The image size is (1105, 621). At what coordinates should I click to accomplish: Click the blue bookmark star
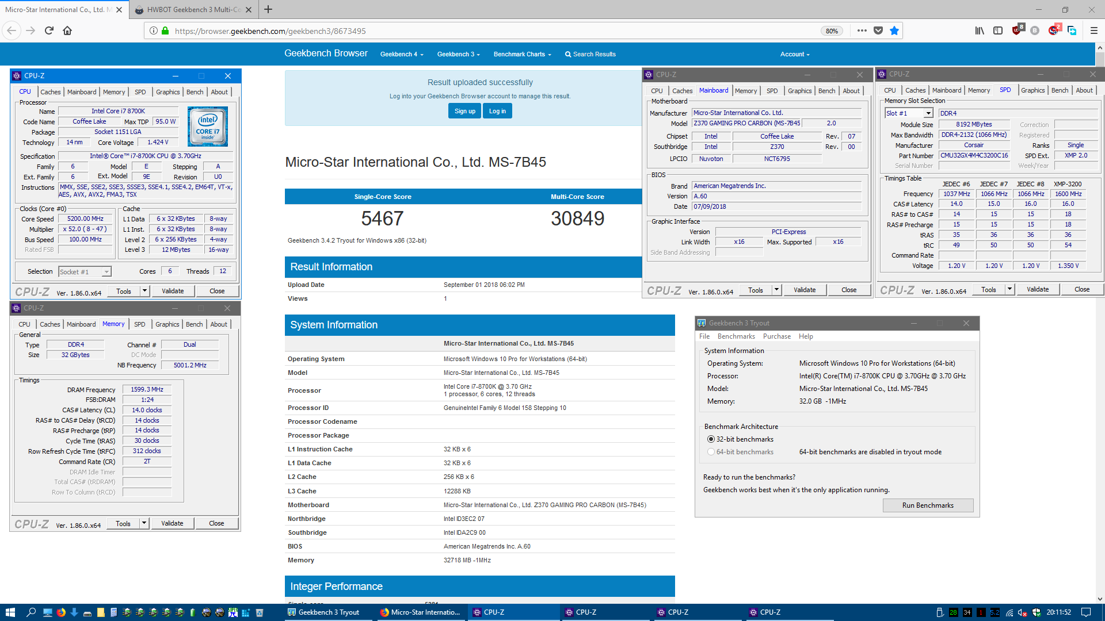(894, 30)
